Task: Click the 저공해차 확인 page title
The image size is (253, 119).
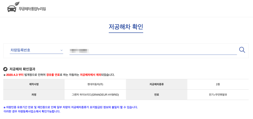Action: pos(126,27)
